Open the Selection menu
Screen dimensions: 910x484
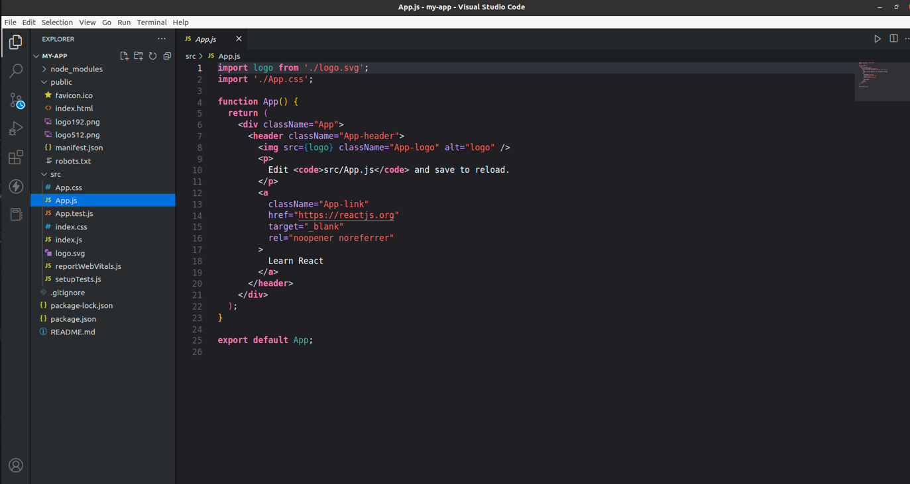(57, 23)
